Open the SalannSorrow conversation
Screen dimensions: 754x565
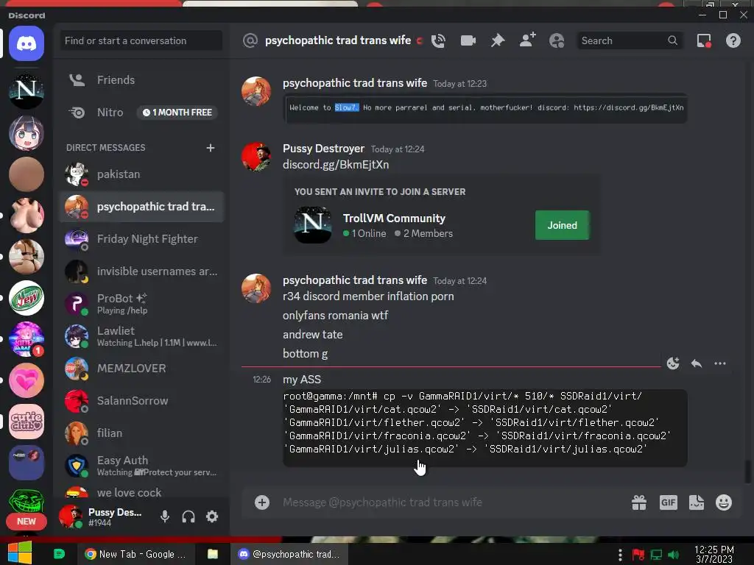(141, 401)
